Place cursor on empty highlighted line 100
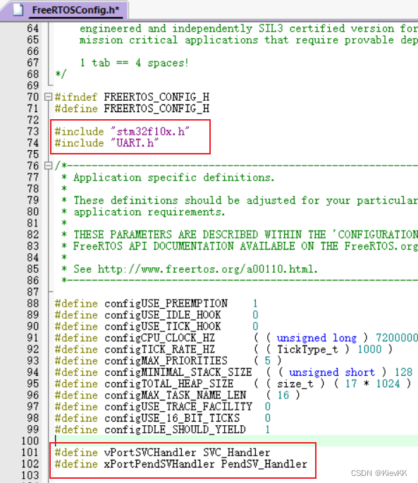This screenshot has height=483, width=418. (236, 441)
